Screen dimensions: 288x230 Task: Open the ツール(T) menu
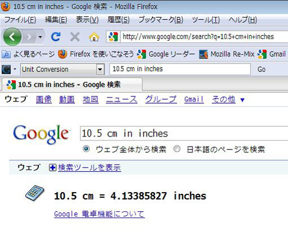(x=206, y=20)
